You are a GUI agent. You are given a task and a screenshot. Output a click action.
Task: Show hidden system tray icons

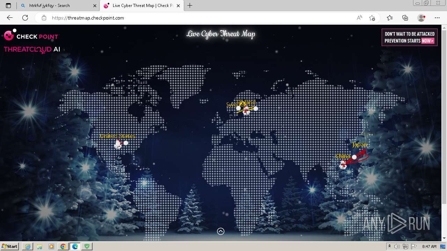389,246
